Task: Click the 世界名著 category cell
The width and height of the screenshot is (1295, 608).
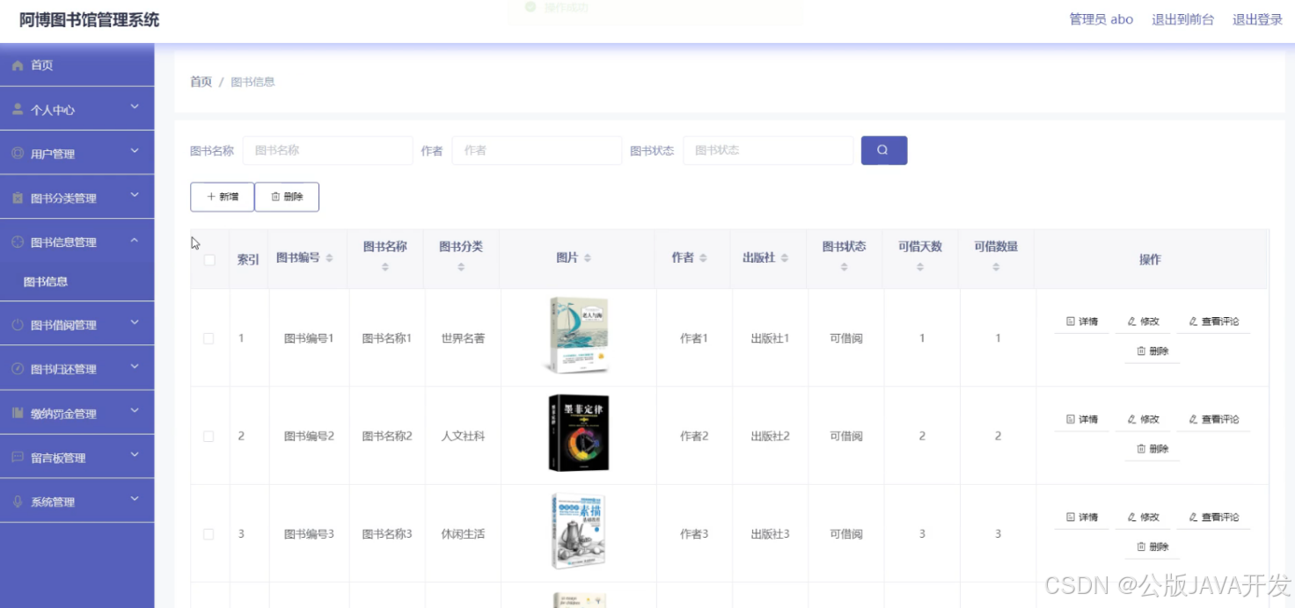Action: [x=463, y=338]
